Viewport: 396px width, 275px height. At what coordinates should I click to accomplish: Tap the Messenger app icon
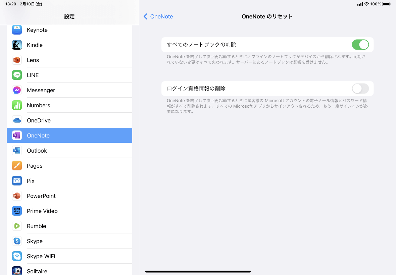point(17,90)
